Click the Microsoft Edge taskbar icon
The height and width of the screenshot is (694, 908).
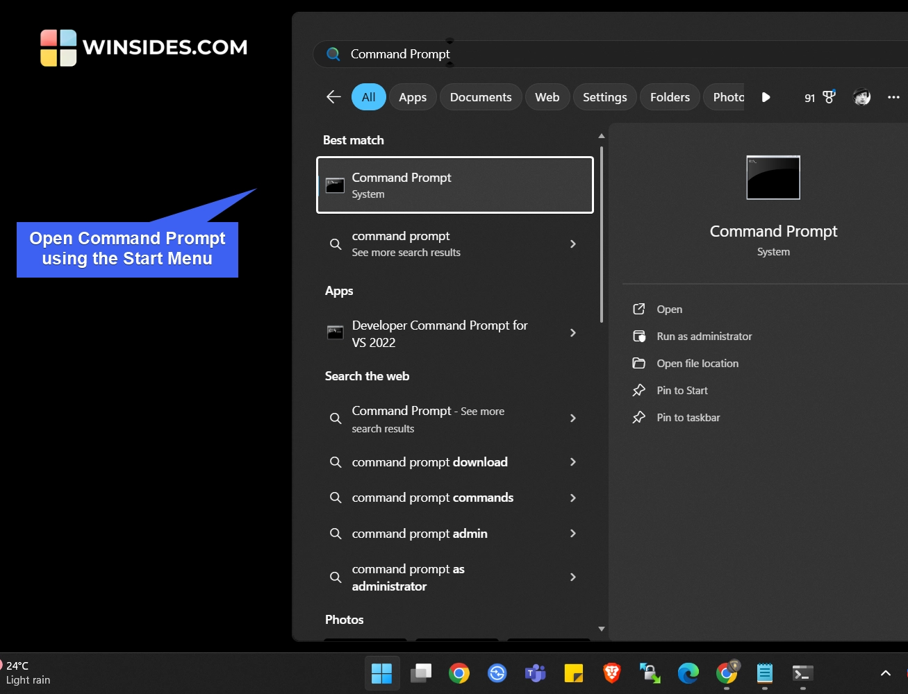(x=688, y=673)
